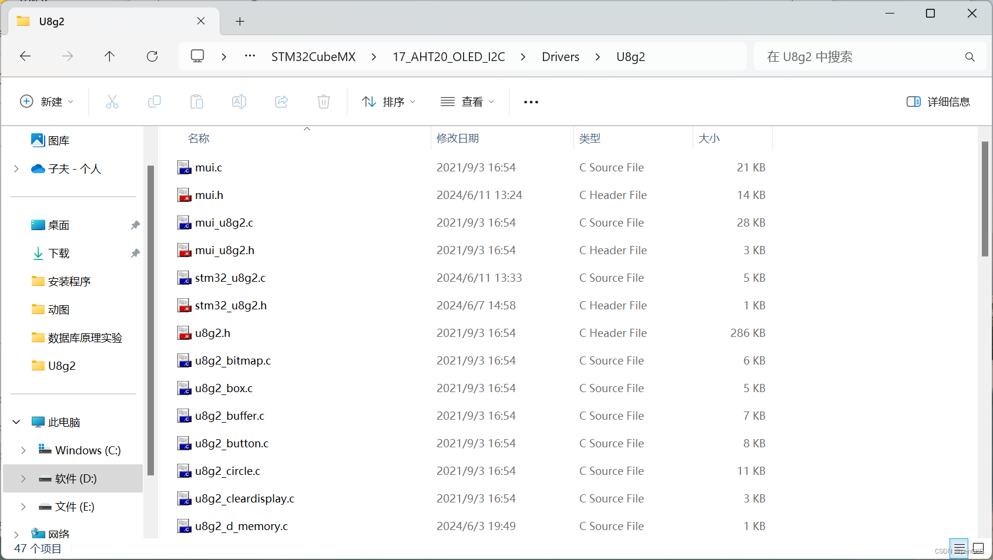Open the Sort (排序) dropdown
This screenshot has width=993, height=560.
[389, 102]
